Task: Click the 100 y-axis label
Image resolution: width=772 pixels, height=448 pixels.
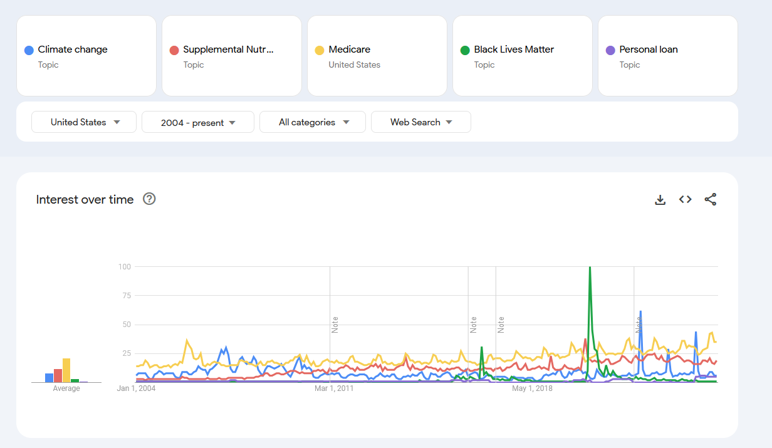Action: [x=125, y=267]
